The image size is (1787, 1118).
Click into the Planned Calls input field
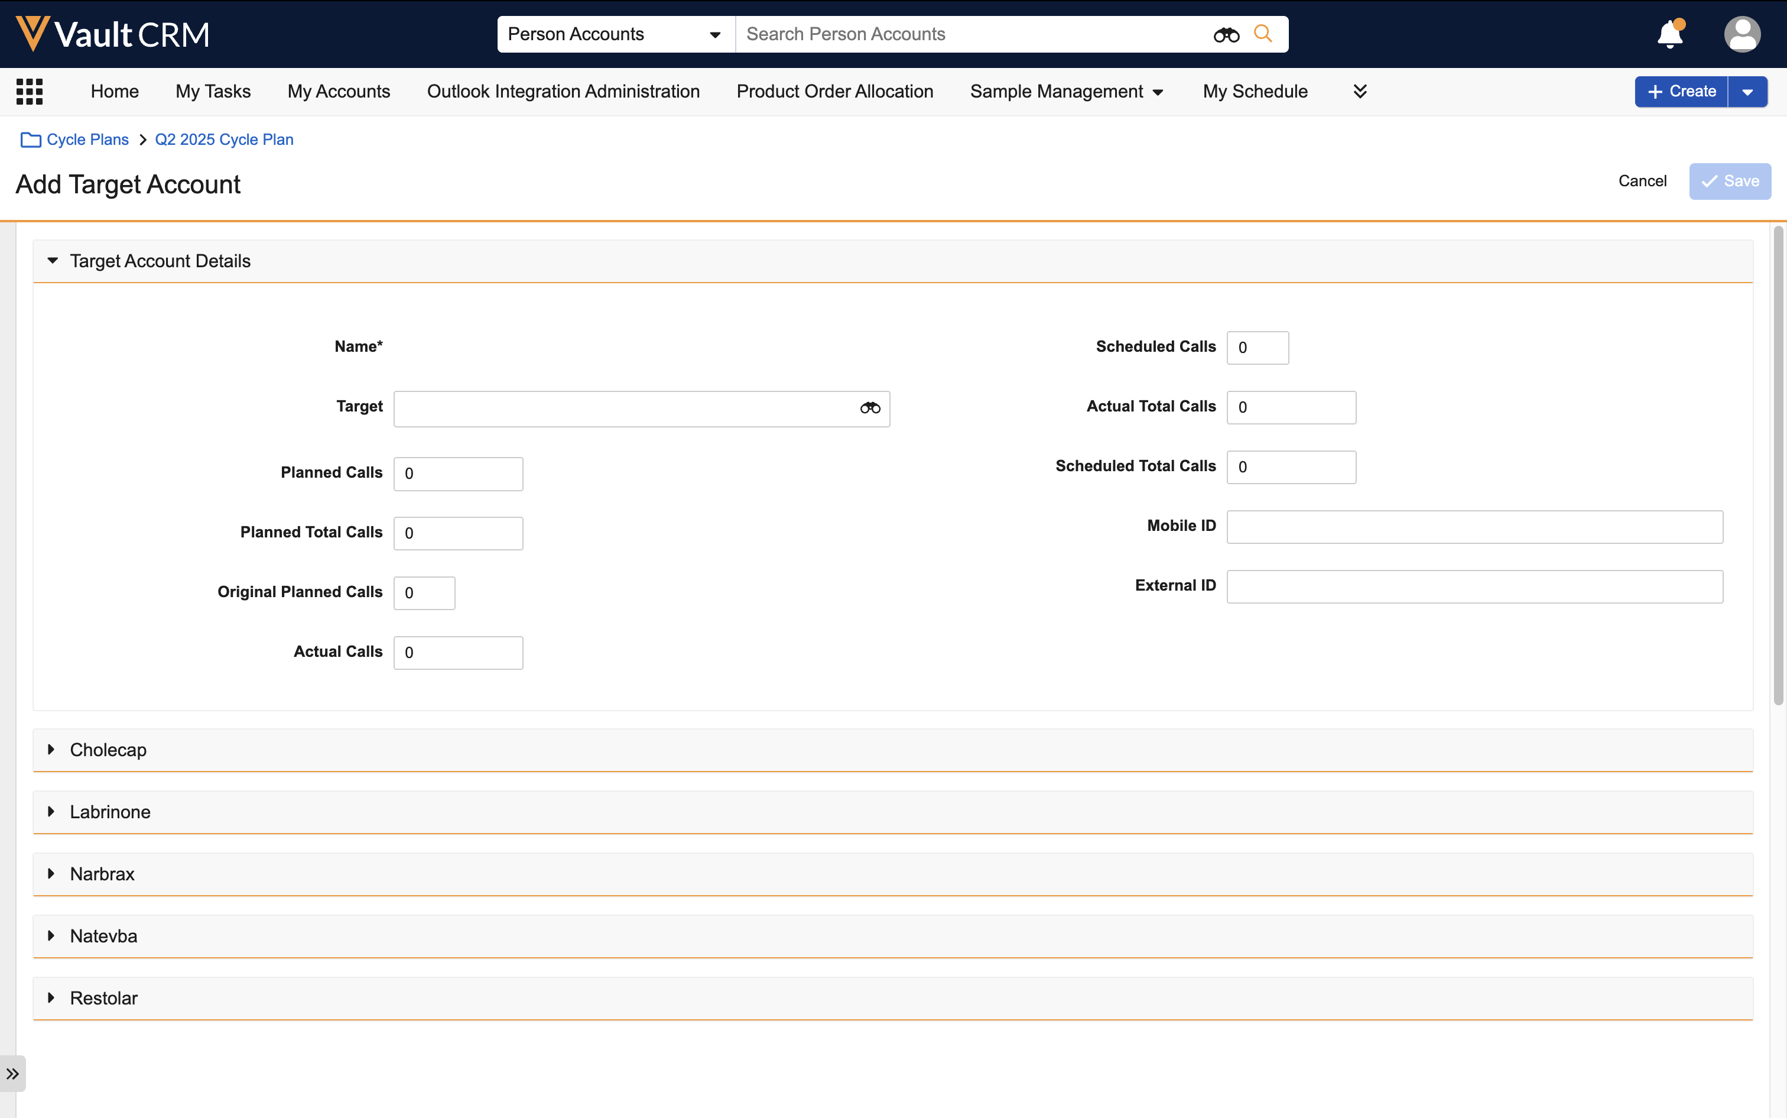(x=458, y=474)
